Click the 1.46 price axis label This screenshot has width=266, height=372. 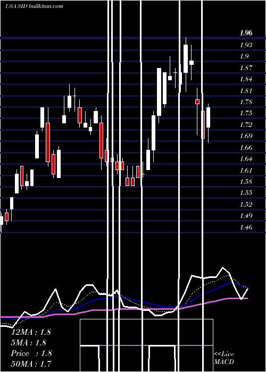point(246,227)
